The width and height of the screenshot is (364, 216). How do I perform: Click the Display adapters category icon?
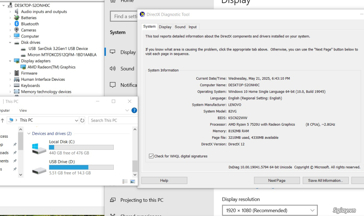(x=16, y=61)
